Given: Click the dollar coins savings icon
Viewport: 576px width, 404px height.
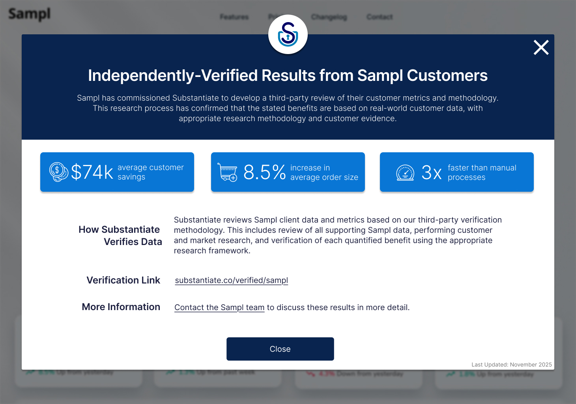Looking at the screenshot, I should tap(58, 172).
